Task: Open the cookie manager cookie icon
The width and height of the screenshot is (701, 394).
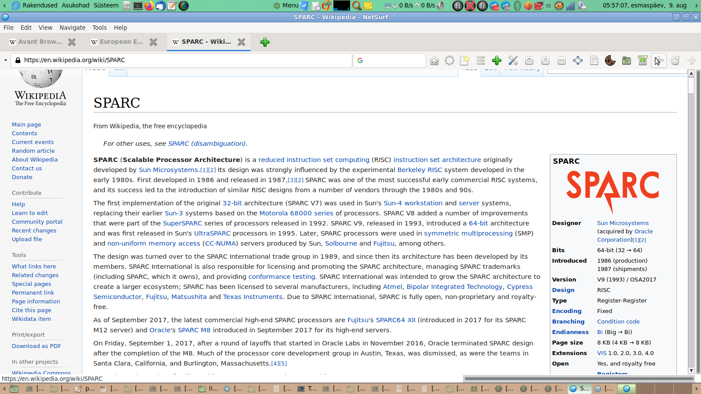Action: click(x=610, y=60)
